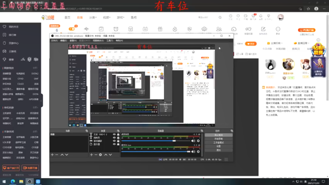Click the edit pencil icon in streamer toolbar

coord(263,29)
